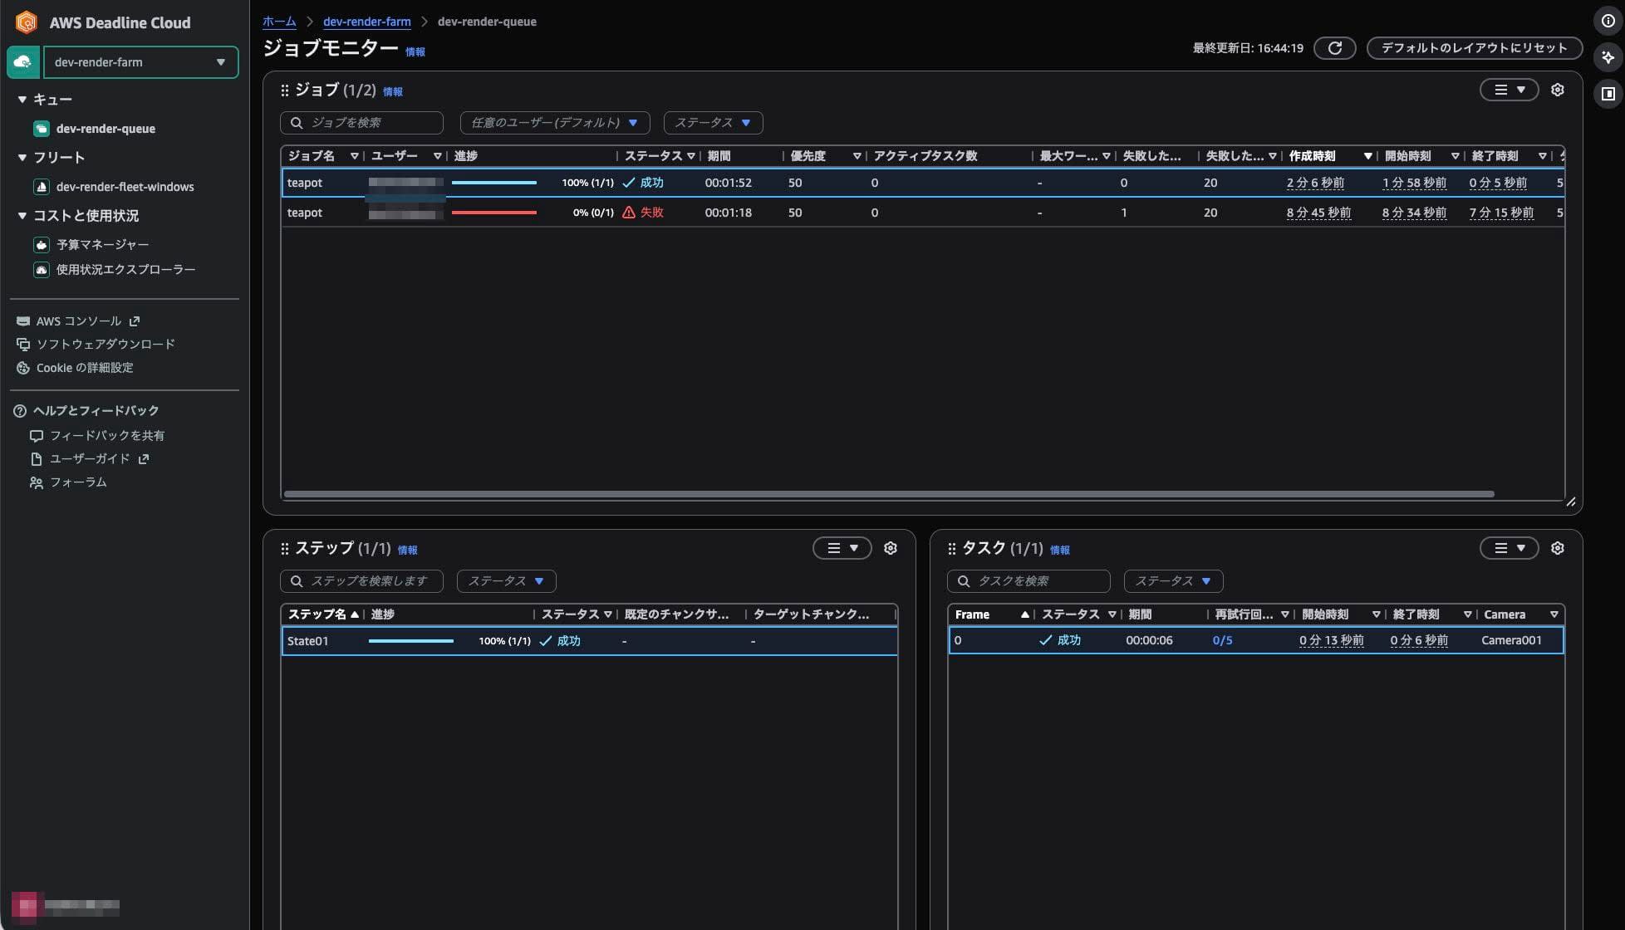Image resolution: width=1625 pixels, height=930 pixels.
Task: Select the State01 step row
Action: [x=590, y=641]
